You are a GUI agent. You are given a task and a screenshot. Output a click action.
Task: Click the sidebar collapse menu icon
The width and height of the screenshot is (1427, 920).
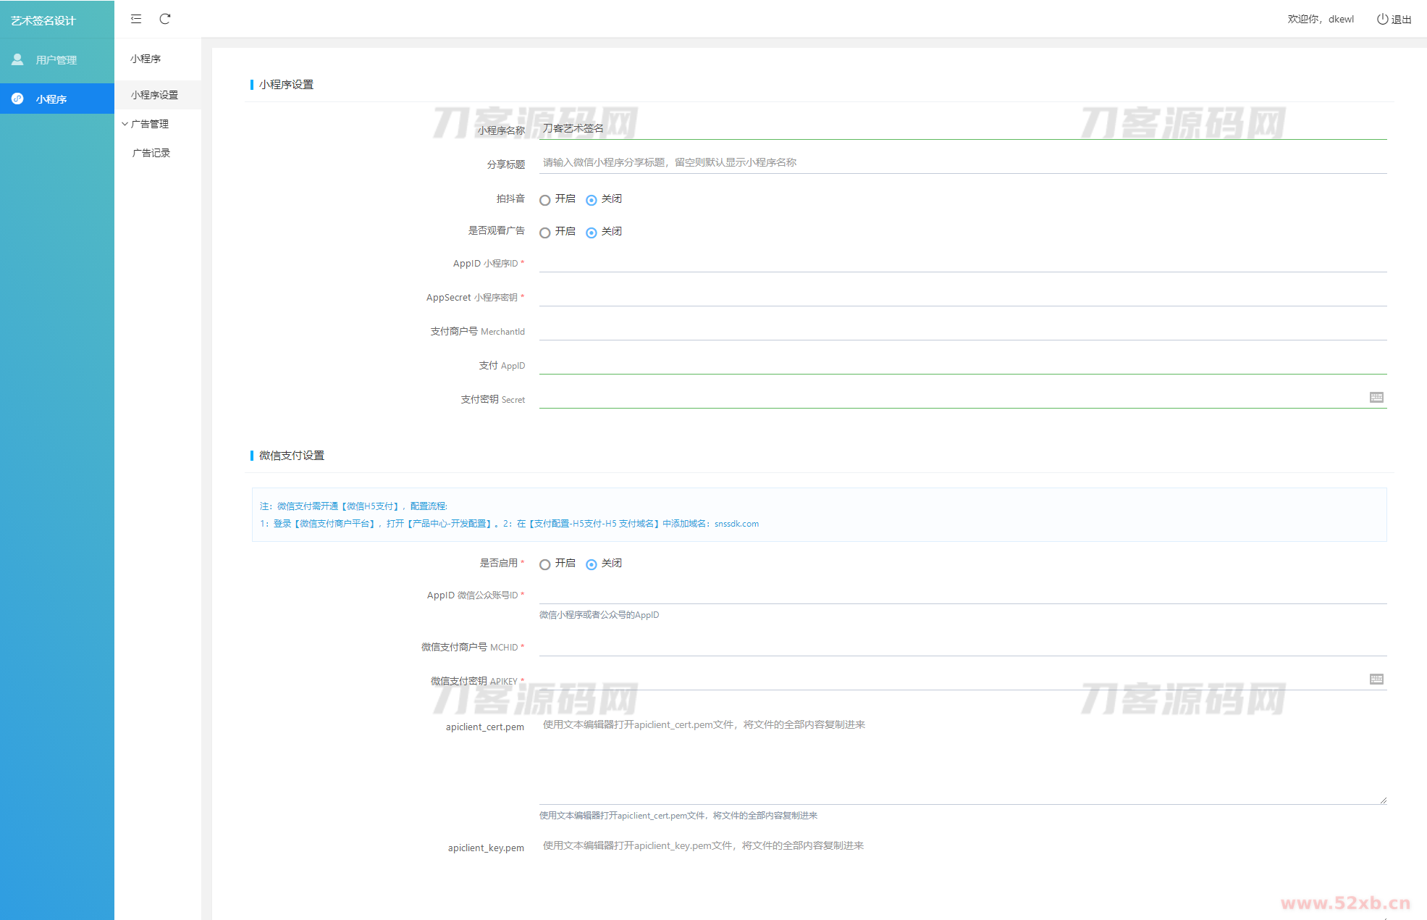(x=136, y=19)
